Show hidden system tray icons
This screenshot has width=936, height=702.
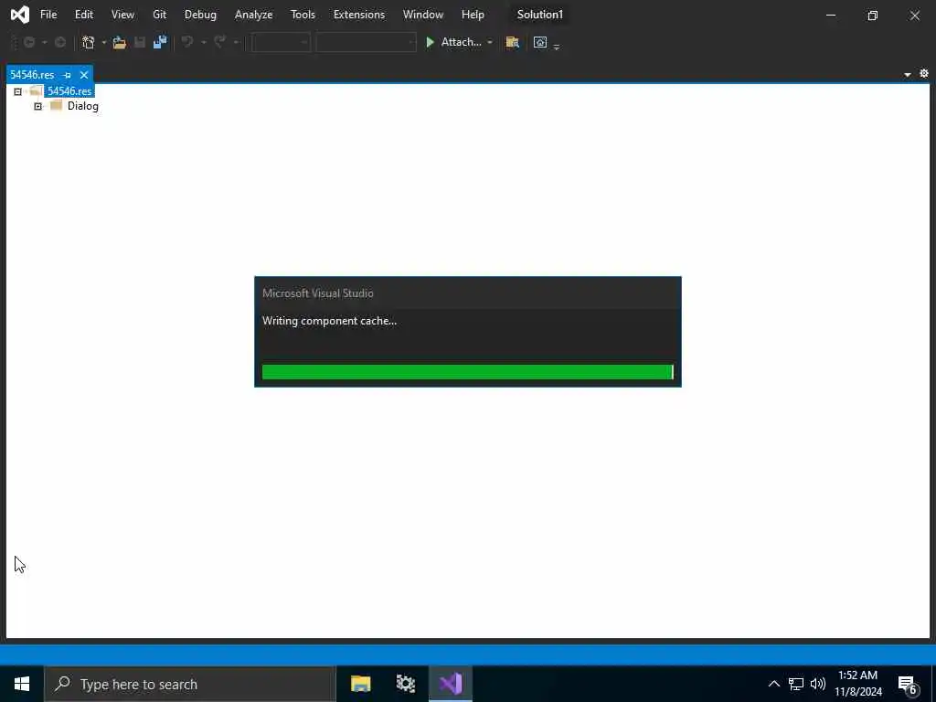pos(773,684)
